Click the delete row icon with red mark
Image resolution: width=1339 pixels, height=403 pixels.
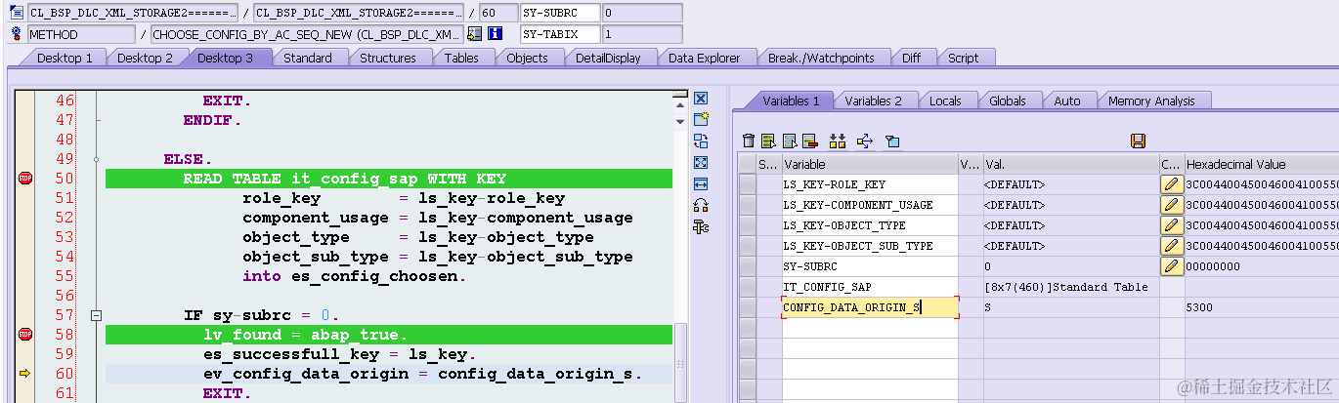pos(809,141)
